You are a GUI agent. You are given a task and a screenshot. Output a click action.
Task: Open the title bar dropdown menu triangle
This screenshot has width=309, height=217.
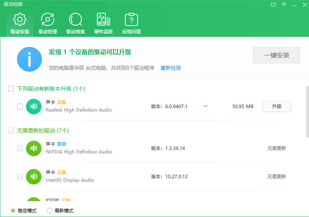(284, 5)
